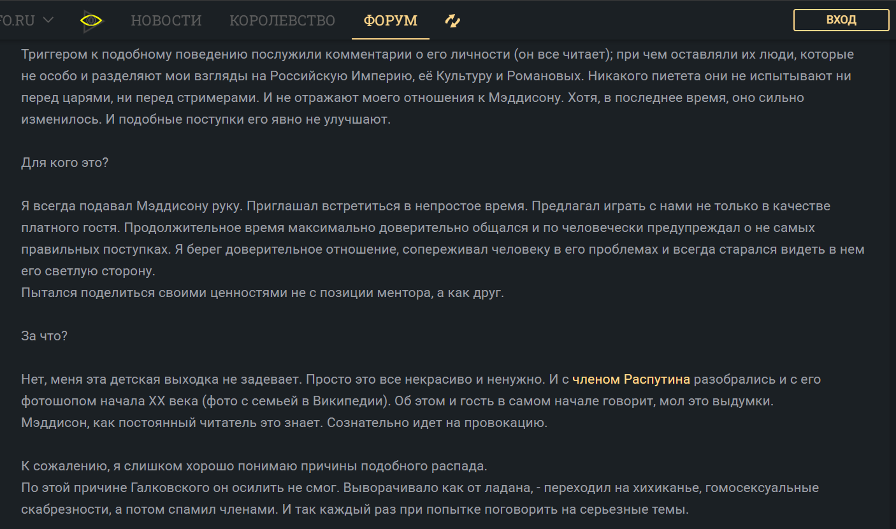The height and width of the screenshot is (529, 896).
Task: Click the 'За что?' heading line
Action: [x=44, y=336]
